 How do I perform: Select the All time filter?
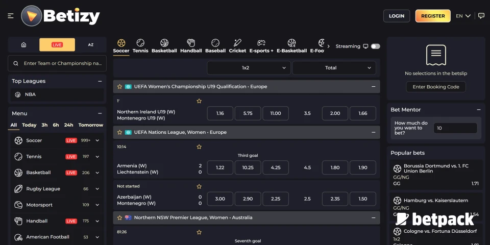point(13,125)
